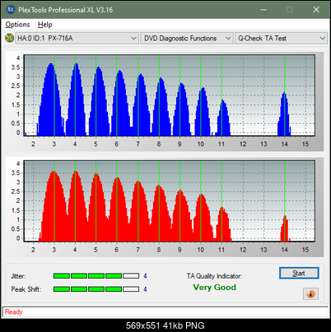Click the Ready status bar text
This screenshot has height=332, width=331.
click(x=14, y=312)
